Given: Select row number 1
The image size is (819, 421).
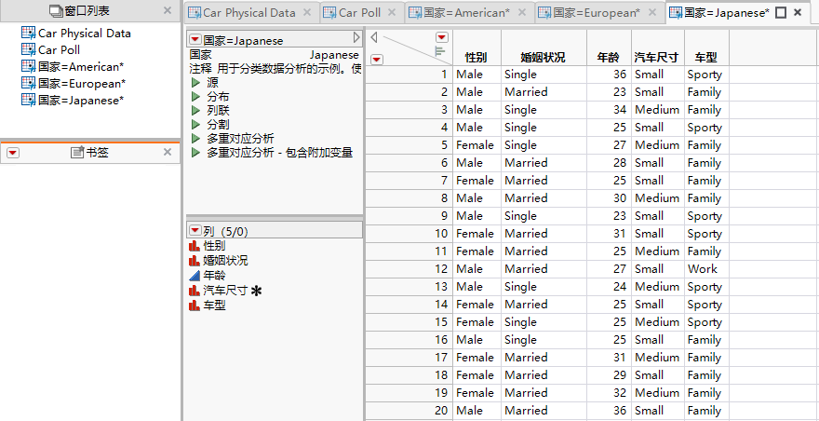Looking at the screenshot, I should click(x=409, y=75).
